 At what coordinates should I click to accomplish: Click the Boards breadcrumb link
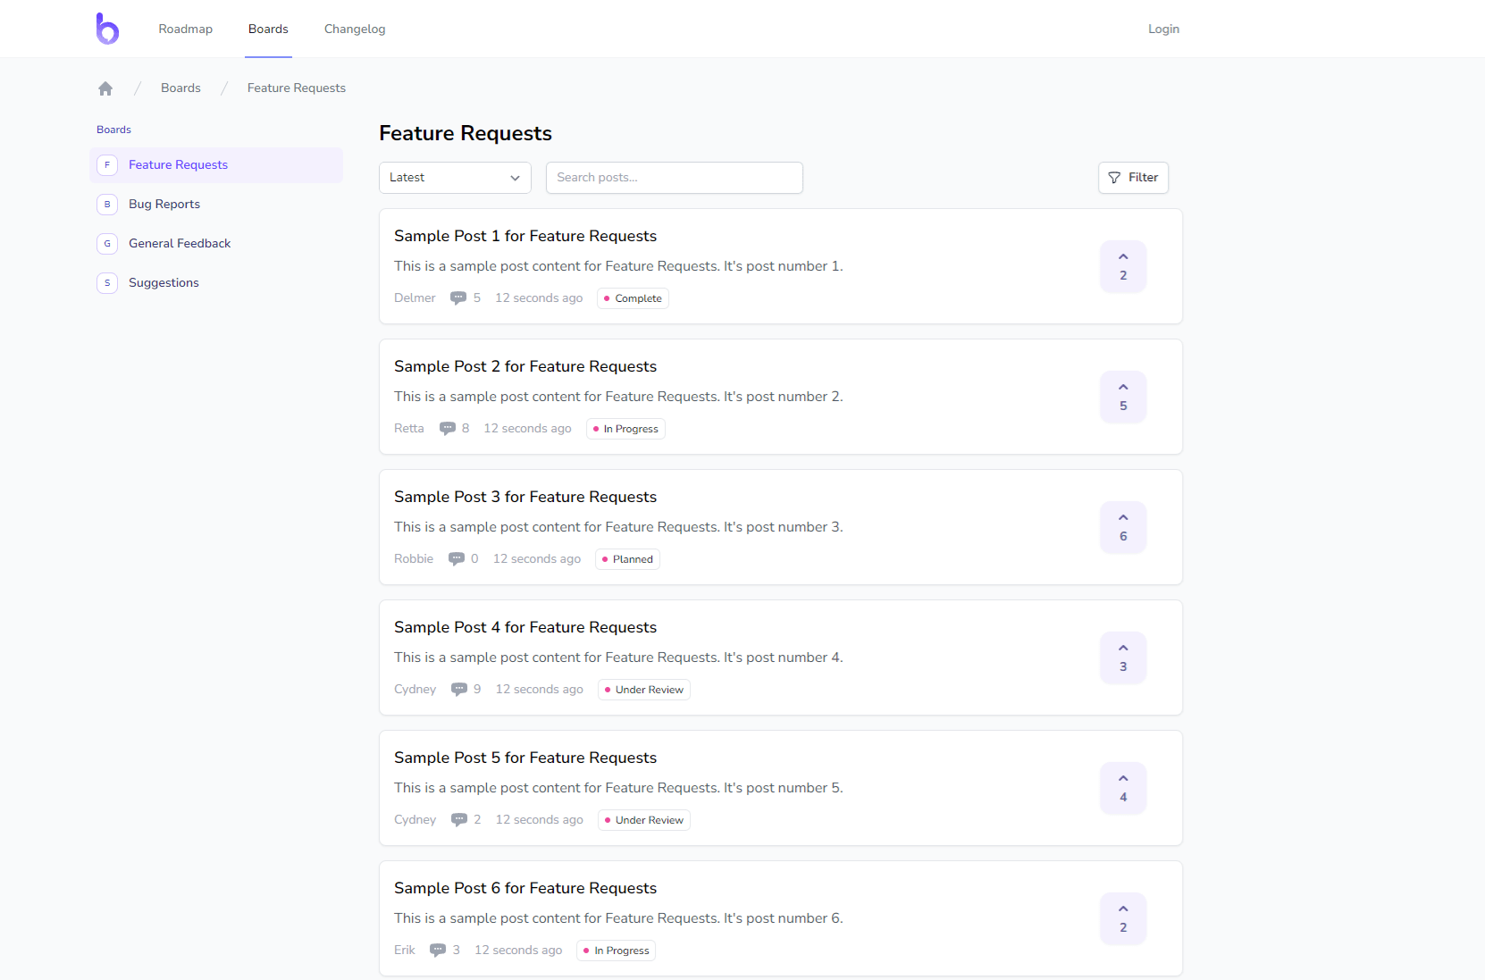coord(180,88)
